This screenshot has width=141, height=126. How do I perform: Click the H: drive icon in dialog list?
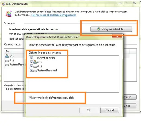pos(35,67)
